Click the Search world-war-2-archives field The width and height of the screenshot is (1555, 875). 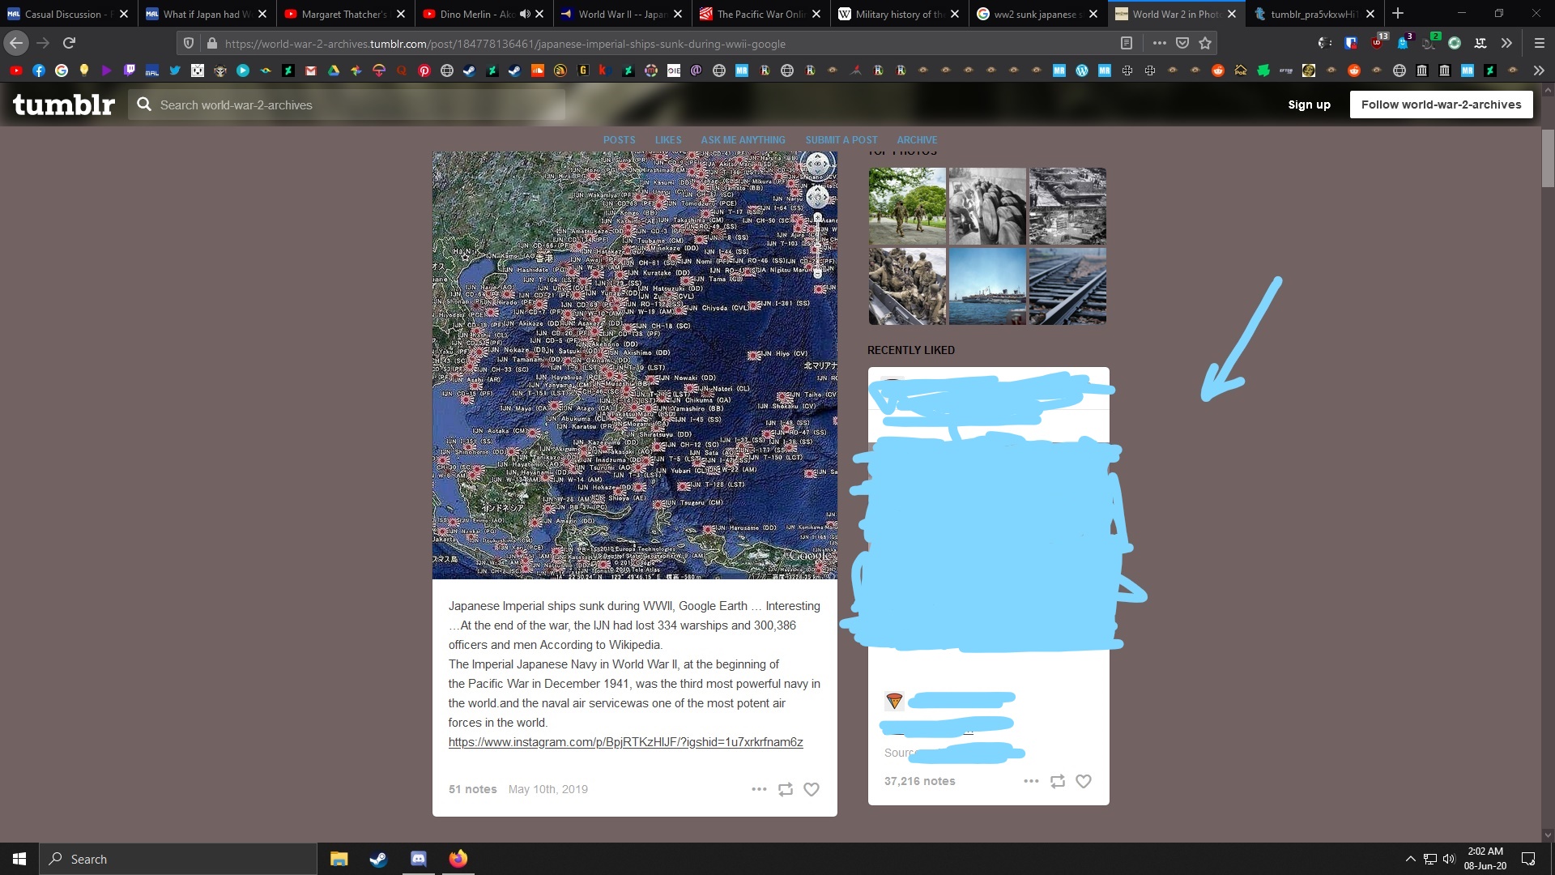pyautogui.click(x=348, y=105)
